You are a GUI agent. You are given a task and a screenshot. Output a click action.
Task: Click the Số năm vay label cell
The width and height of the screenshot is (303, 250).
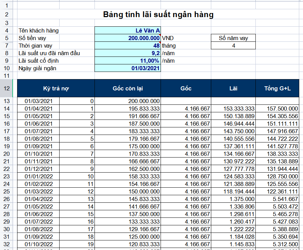[x=233, y=38]
